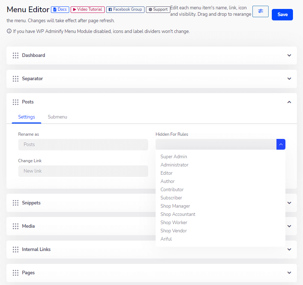Click the drag handle beside Snippets
Image resolution: width=303 pixels, height=285 pixels.
pos(15,203)
